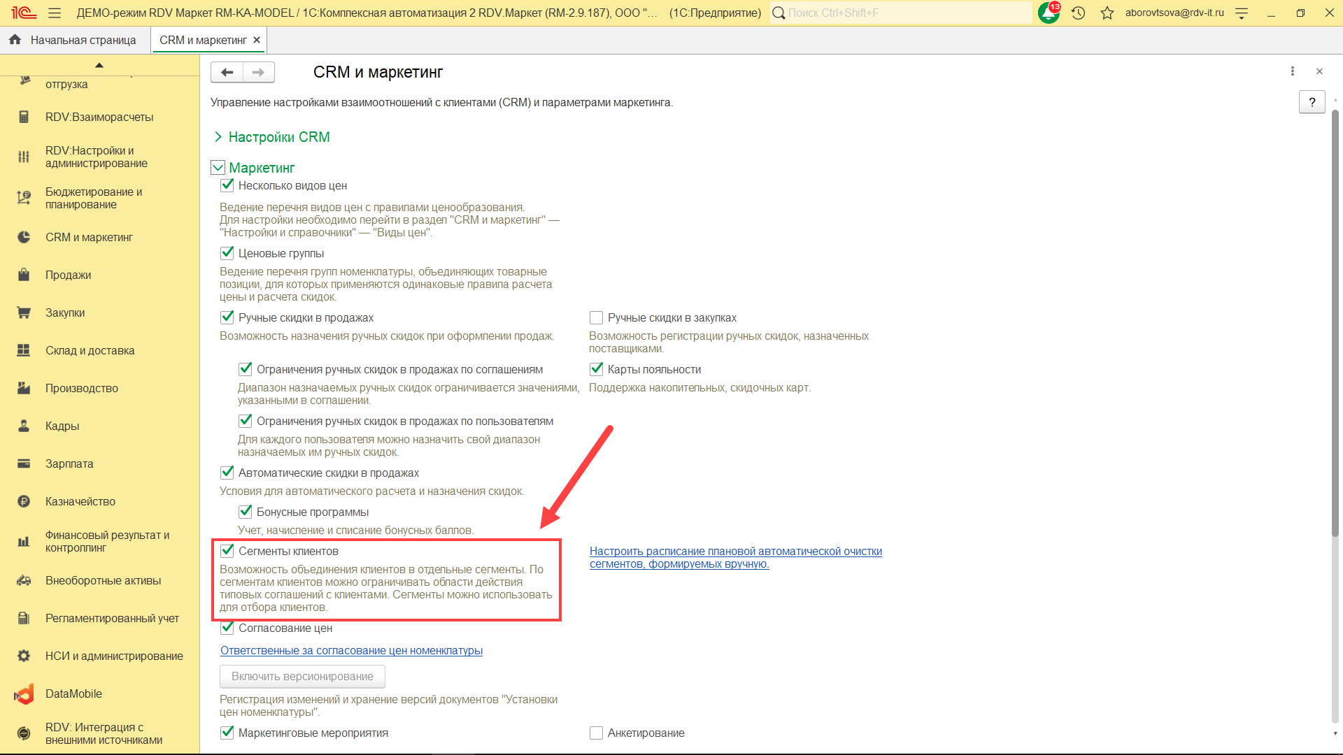This screenshot has height=755, width=1343.
Task: Open the notifications bell icon
Action: coord(1048,13)
